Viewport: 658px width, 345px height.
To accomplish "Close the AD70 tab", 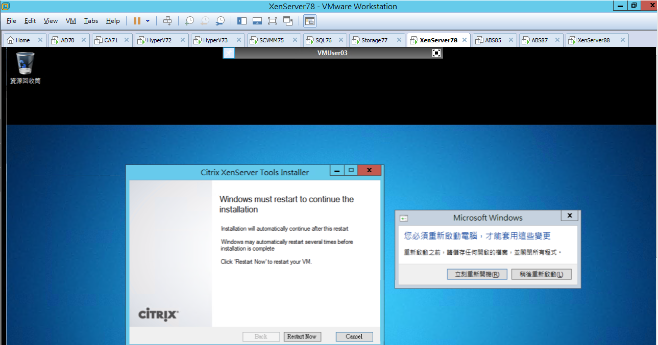I will pos(84,40).
